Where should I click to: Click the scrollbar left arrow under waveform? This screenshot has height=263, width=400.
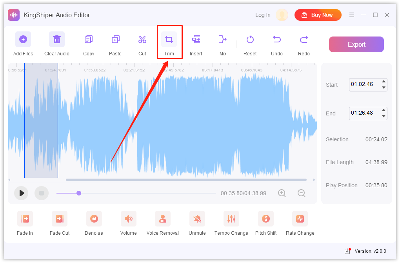click(x=9, y=180)
